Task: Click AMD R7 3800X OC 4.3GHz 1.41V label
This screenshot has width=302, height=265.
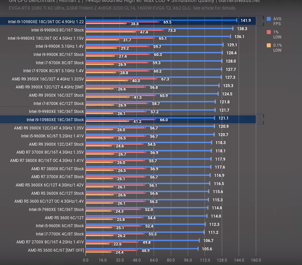Action: [47, 161]
